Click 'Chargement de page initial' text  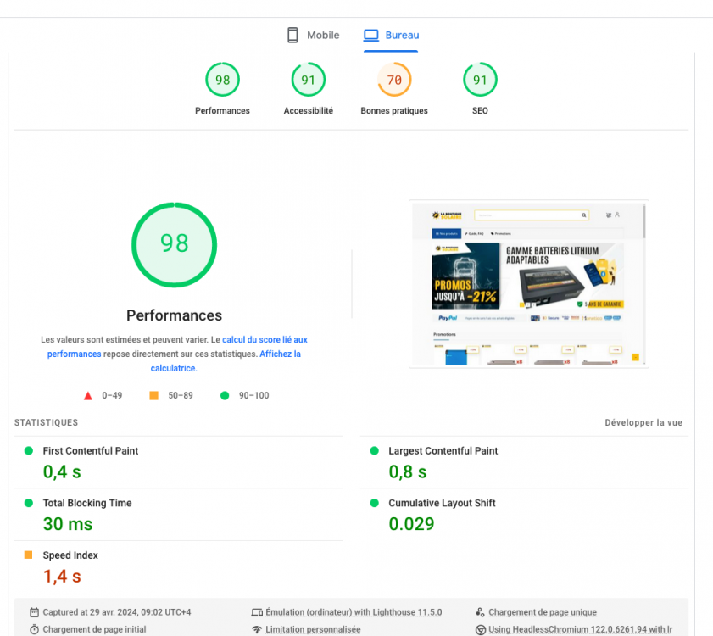tap(95, 629)
